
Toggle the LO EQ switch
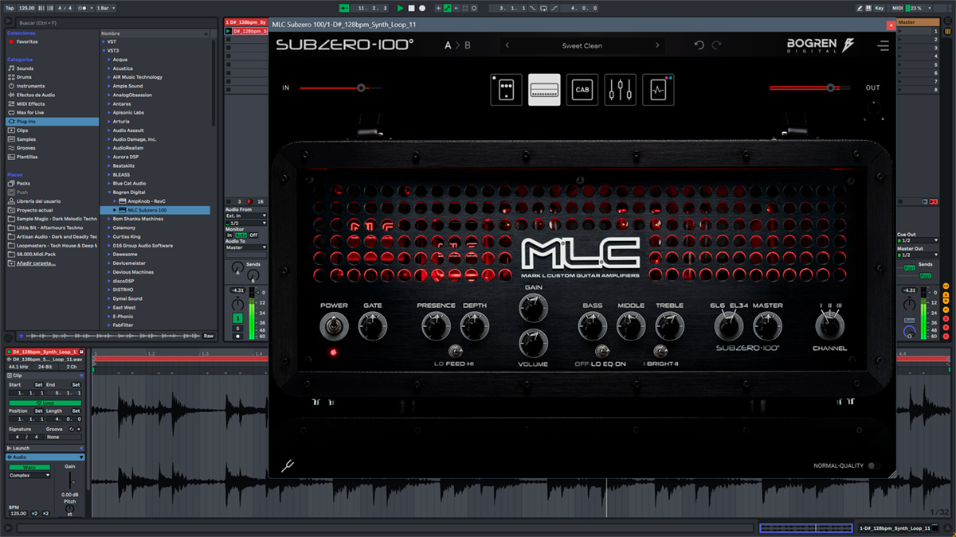pyautogui.click(x=601, y=351)
